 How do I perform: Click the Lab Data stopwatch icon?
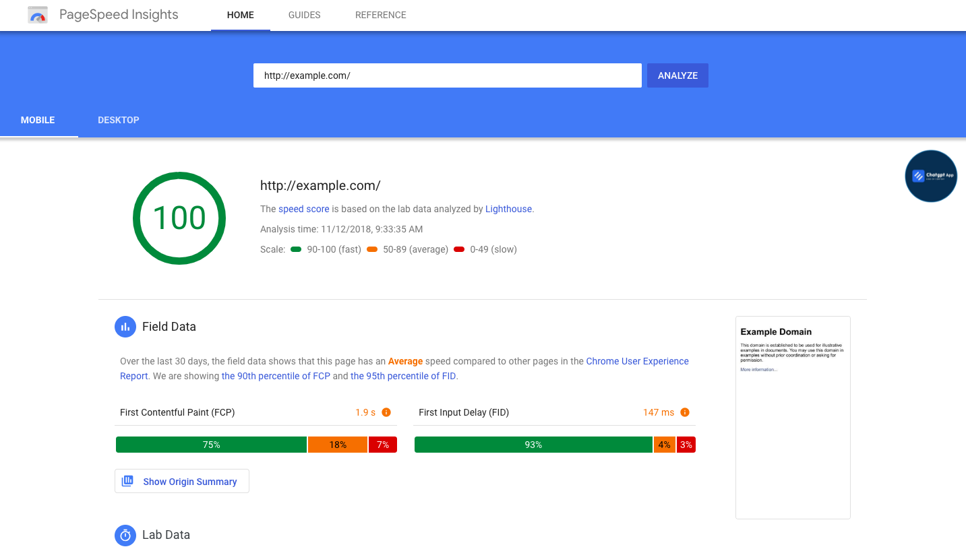click(x=125, y=535)
